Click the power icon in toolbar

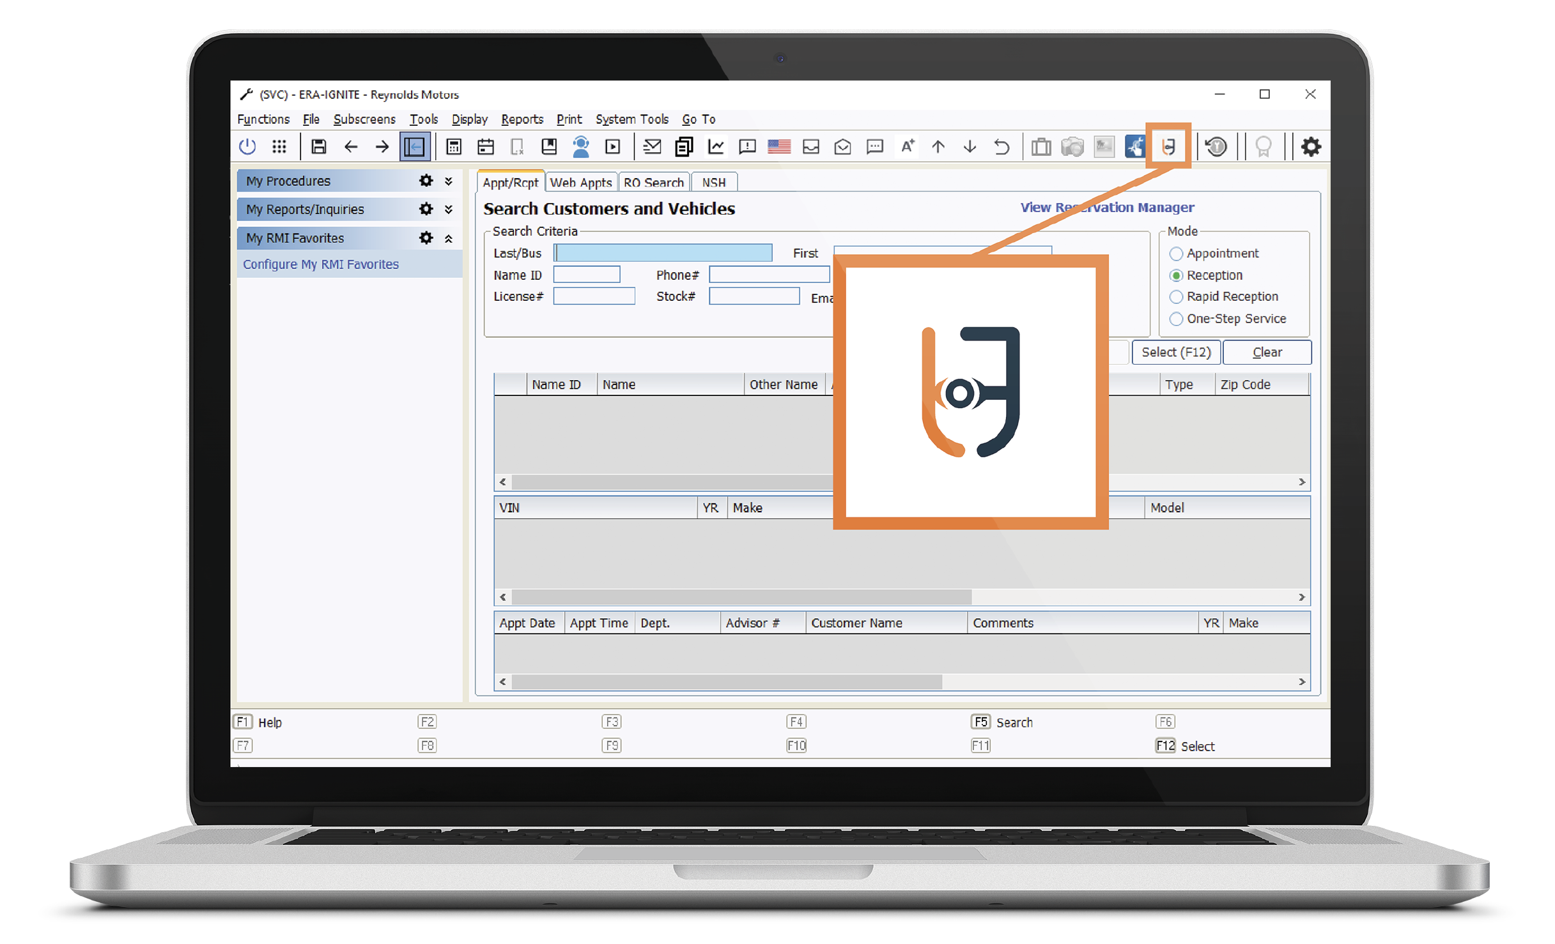pos(247,147)
